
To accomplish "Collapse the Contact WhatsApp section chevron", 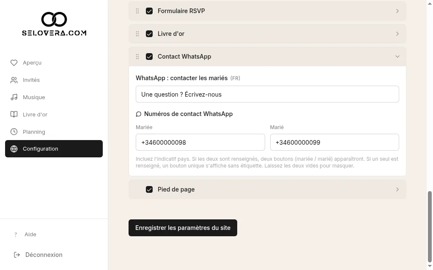I will tap(397, 57).
